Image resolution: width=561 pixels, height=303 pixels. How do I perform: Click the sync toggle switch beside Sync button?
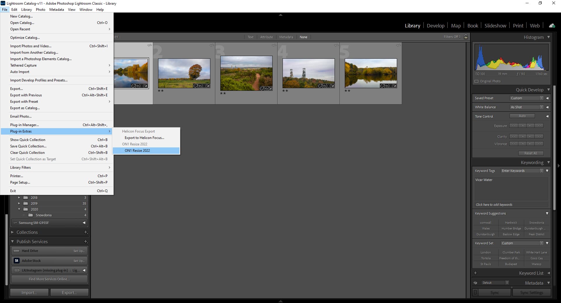pos(475,292)
